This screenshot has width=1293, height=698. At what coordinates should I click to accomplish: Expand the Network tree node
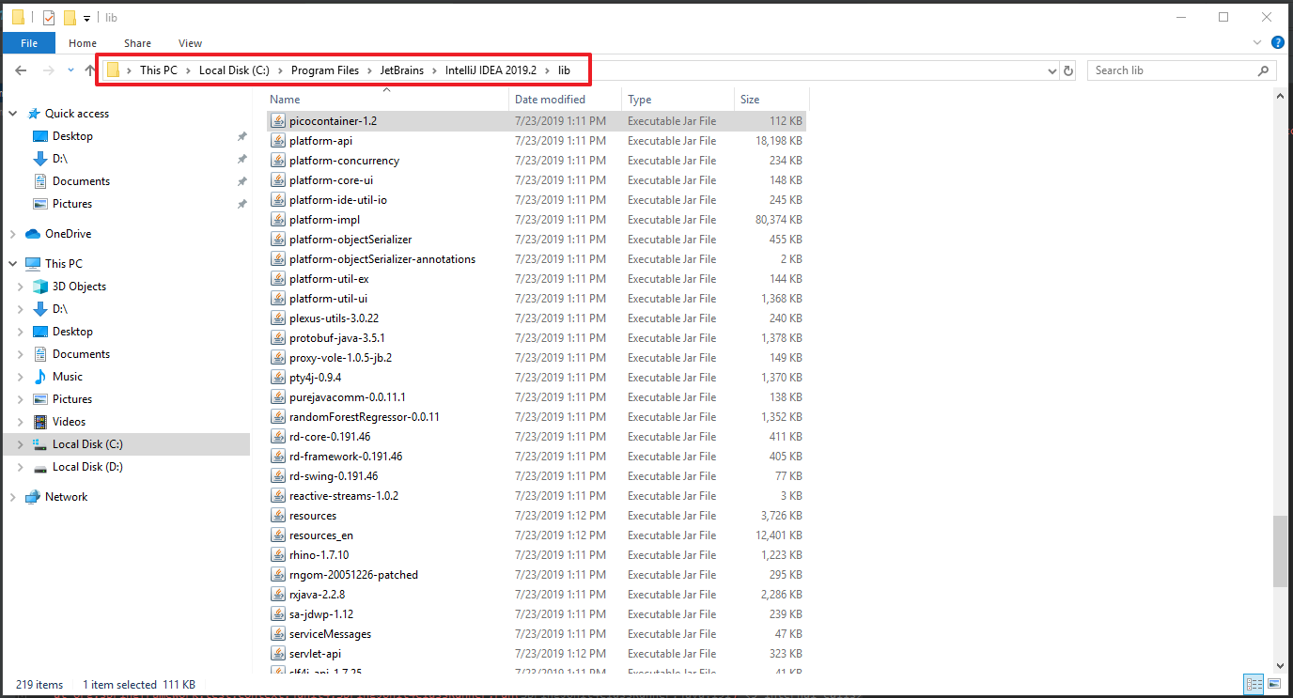(13, 497)
